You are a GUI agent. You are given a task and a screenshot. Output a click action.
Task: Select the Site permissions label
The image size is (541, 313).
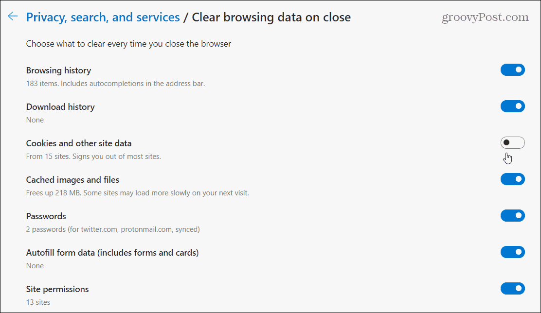pyautogui.click(x=57, y=289)
